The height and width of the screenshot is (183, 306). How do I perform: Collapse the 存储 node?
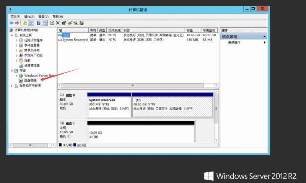(12, 71)
